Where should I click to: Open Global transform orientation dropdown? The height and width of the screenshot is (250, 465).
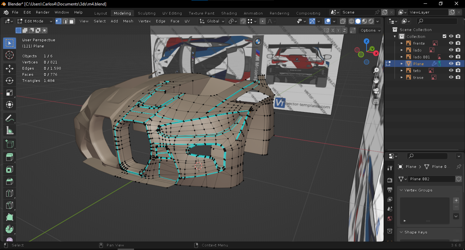click(x=212, y=21)
